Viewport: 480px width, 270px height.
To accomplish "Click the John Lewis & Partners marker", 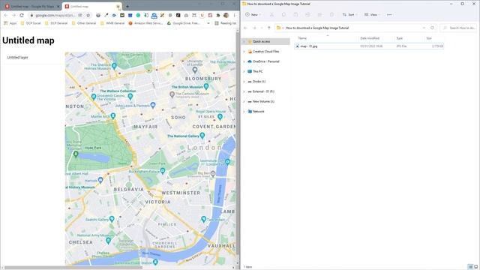I will tap(153, 105).
